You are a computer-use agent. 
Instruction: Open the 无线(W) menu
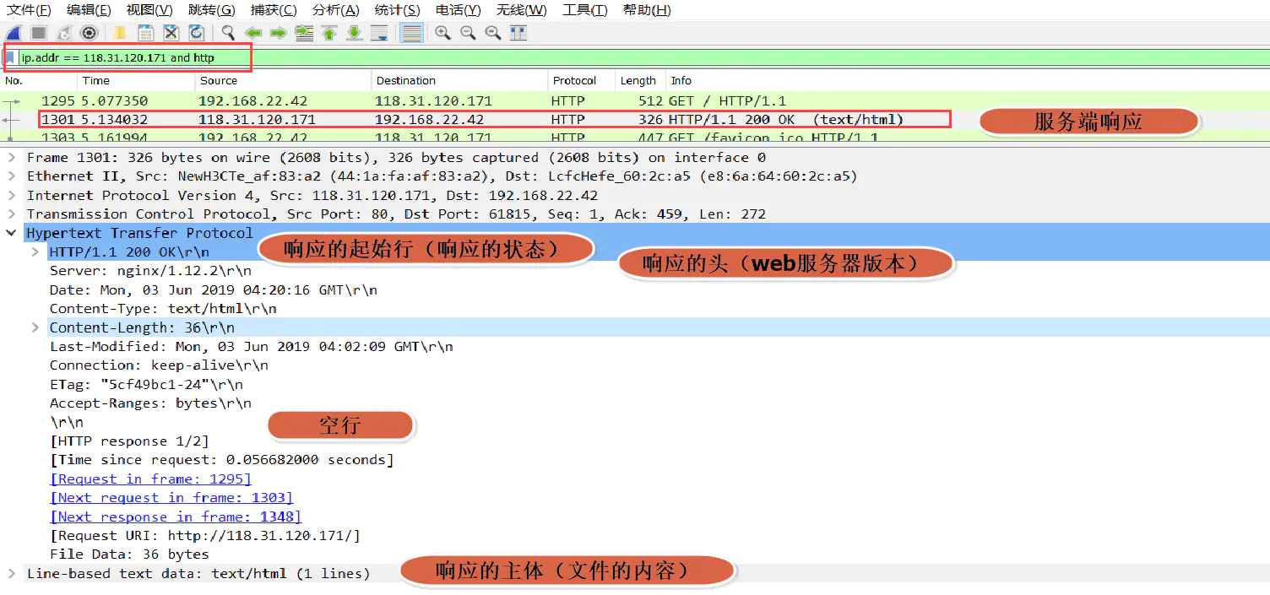[x=521, y=10]
